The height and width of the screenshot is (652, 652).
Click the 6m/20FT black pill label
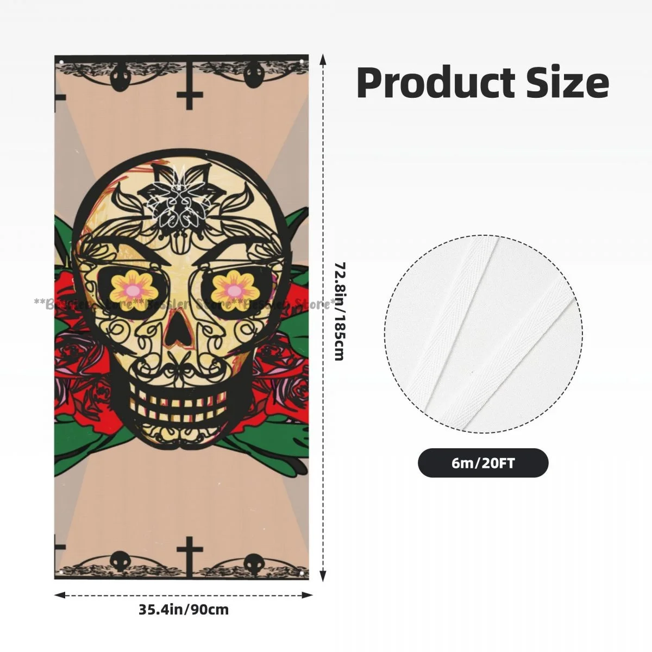pos(483,463)
